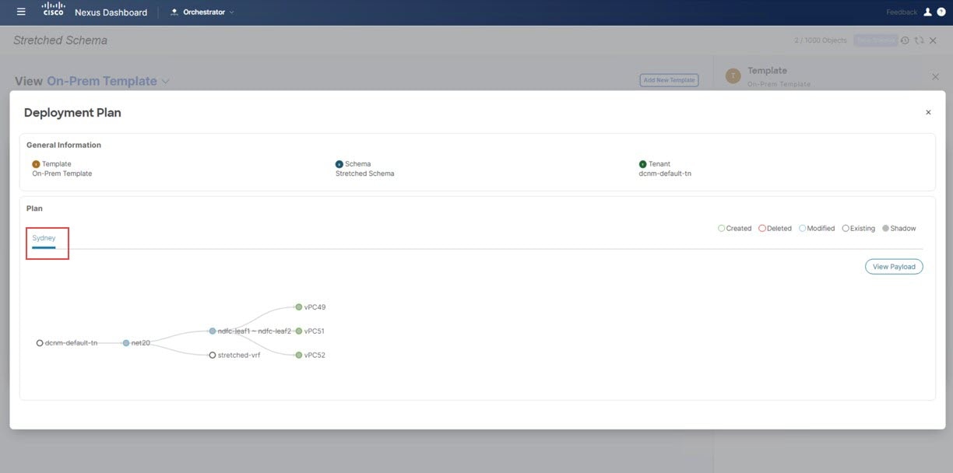Image resolution: width=953 pixels, height=473 pixels.
Task: Click the Nexus Dashboard title
Action: tap(111, 12)
